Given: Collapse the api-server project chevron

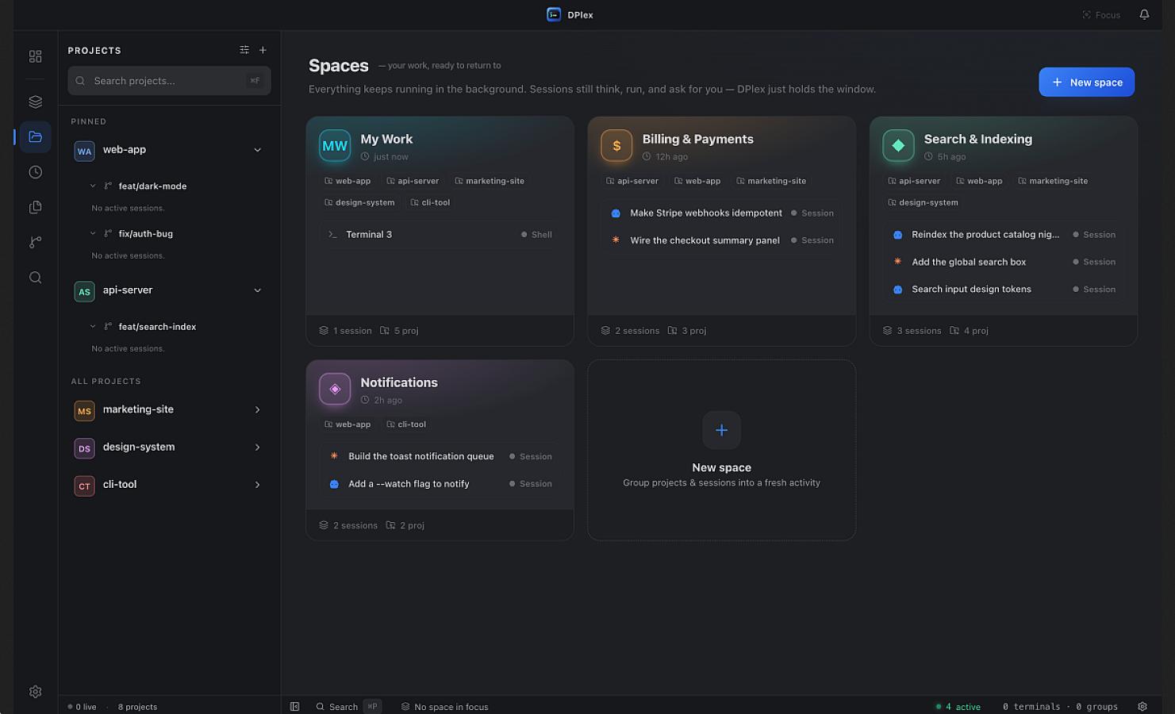Looking at the screenshot, I should click(x=257, y=290).
